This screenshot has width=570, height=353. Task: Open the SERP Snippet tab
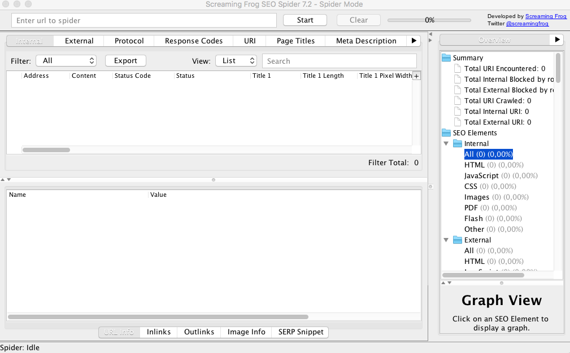(301, 332)
